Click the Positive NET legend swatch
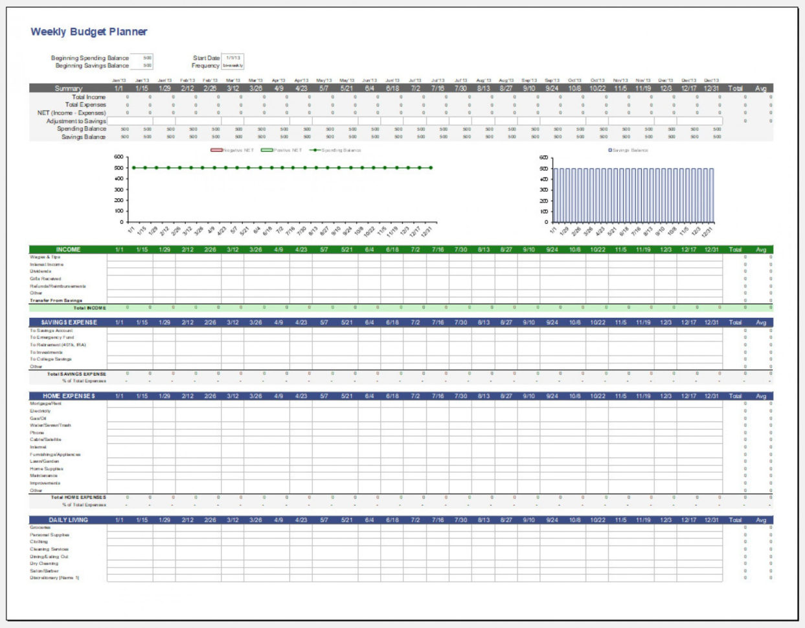The width and height of the screenshot is (805, 628). 266,150
